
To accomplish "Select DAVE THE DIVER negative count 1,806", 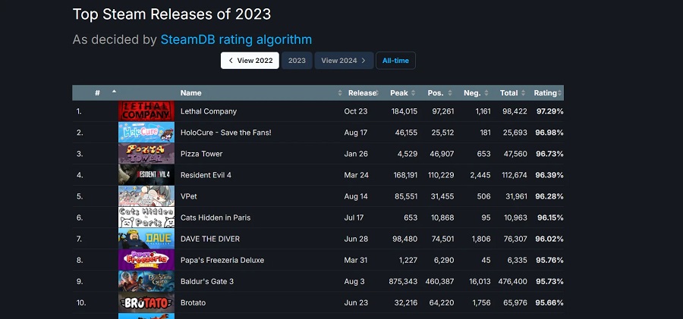I will [x=481, y=239].
